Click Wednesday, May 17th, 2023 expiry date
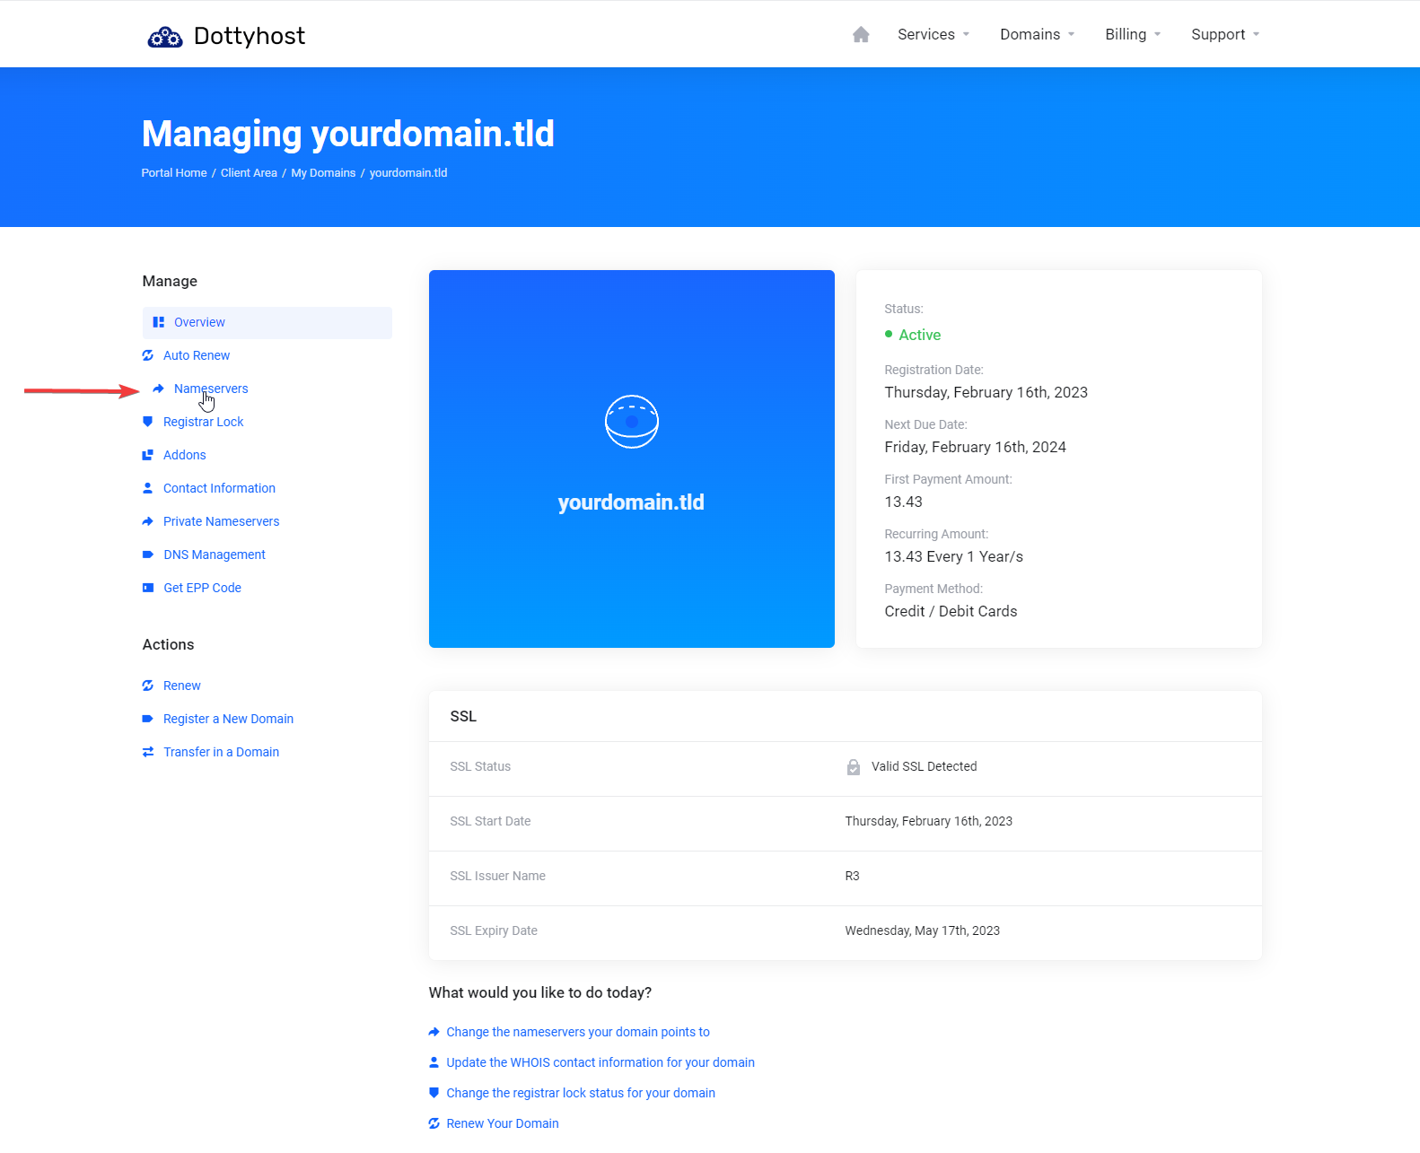Viewport: 1420px width, 1153px height. [x=922, y=930]
